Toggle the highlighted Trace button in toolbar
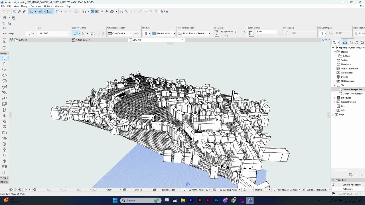Screen dimensions: 365x205 pyautogui.click(x=92, y=11)
